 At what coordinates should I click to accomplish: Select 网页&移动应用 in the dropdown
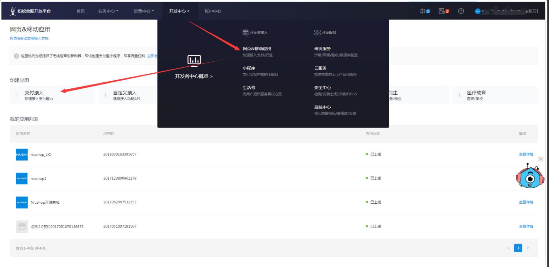pyautogui.click(x=257, y=49)
